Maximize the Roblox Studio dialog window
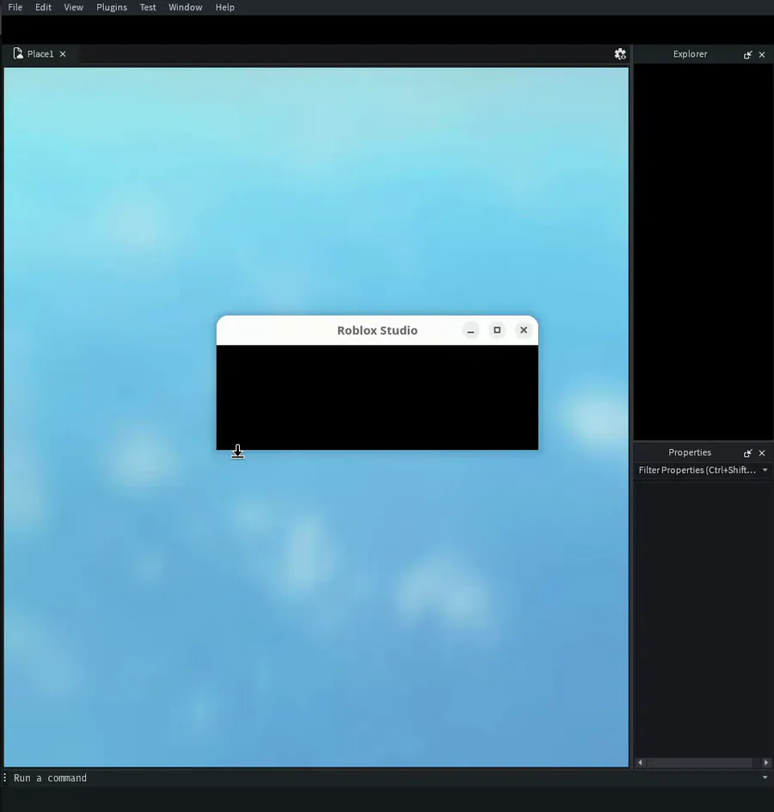The width and height of the screenshot is (774, 812). click(497, 330)
